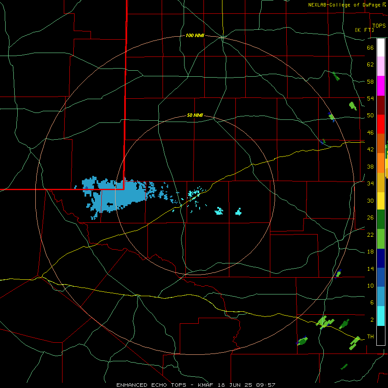This screenshot has height=388, width=388.
Task: Select the 10 legend value
Action: pyautogui.click(x=370, y=285)
